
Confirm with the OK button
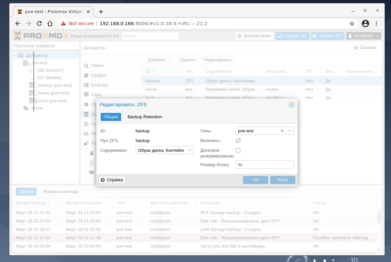point(255,180)
